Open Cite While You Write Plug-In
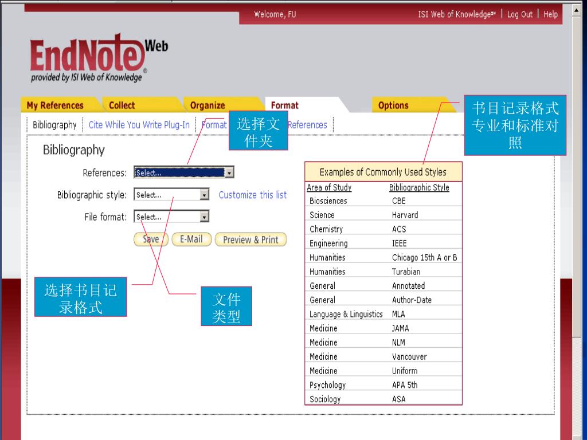Screen dimensions: 587x440 [x=139, y=125]
